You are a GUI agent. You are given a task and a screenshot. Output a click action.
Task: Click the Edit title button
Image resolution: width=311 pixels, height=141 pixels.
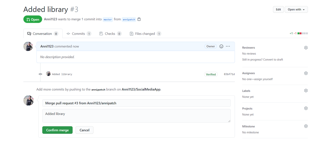pos(278,9)
